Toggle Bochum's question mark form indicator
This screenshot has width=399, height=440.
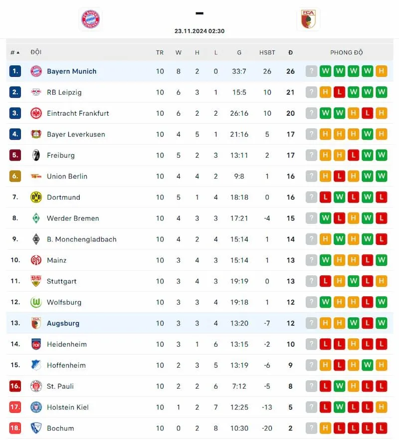[311, 428]
